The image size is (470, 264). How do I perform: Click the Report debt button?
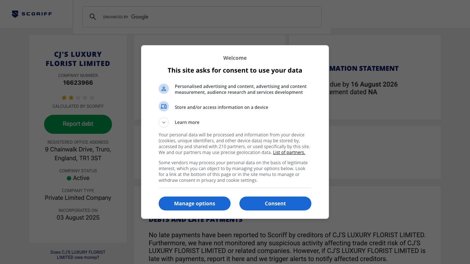pos(78,124)
